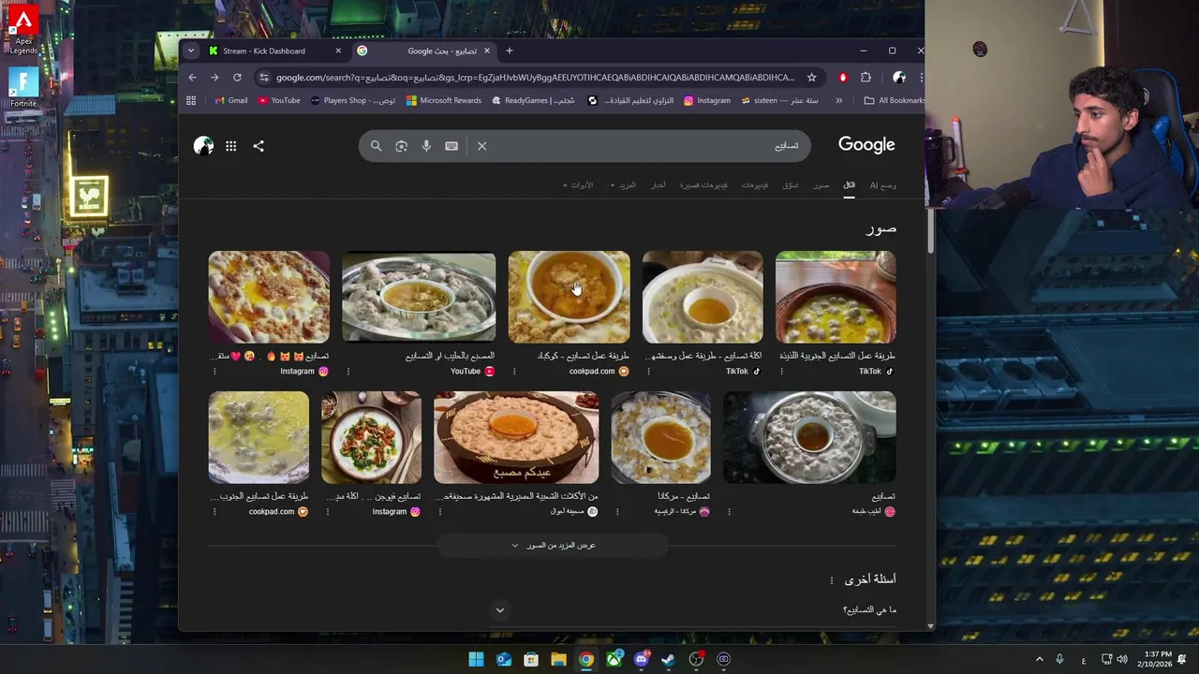Open Steam from the taskbar
This screenshot has width=1199, height=674.
tap(668, 659)
